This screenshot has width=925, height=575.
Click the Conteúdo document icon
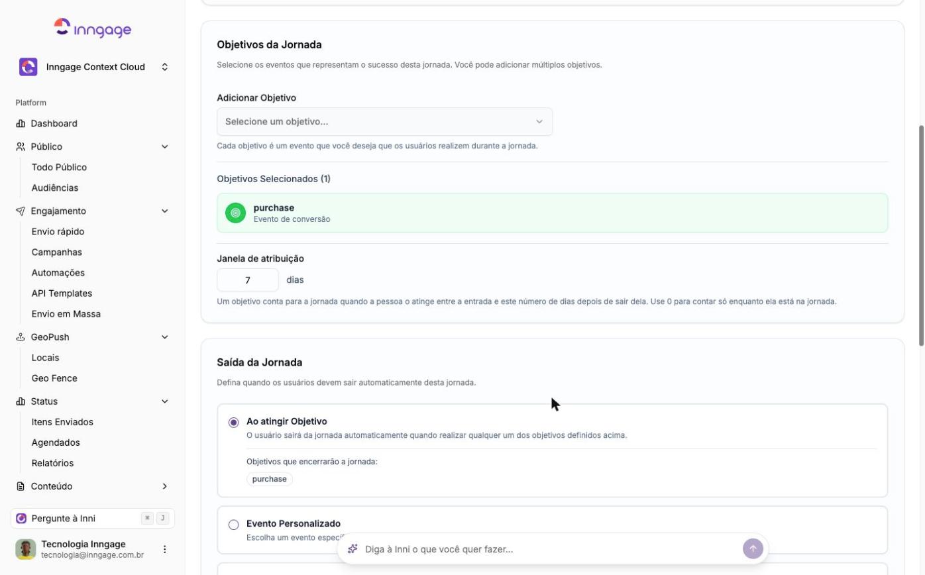pos(21,486)
